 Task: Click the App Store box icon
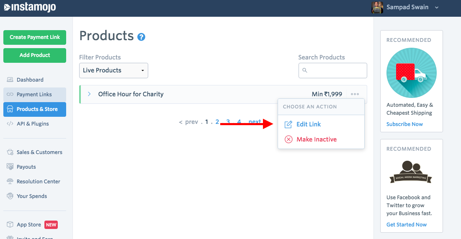[x=10, y=224]
